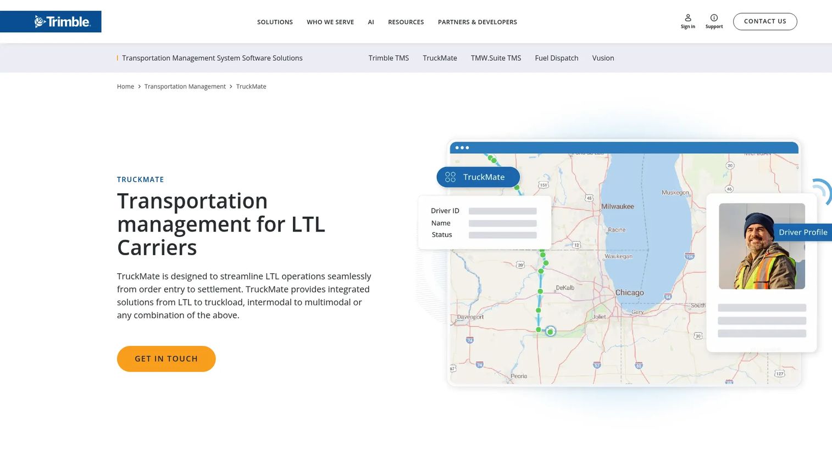832x467 pixels.
Task: Click the Contact Us button
Action: [x=765, y=21]
